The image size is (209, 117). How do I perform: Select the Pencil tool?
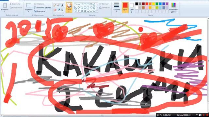click(55, 5)
